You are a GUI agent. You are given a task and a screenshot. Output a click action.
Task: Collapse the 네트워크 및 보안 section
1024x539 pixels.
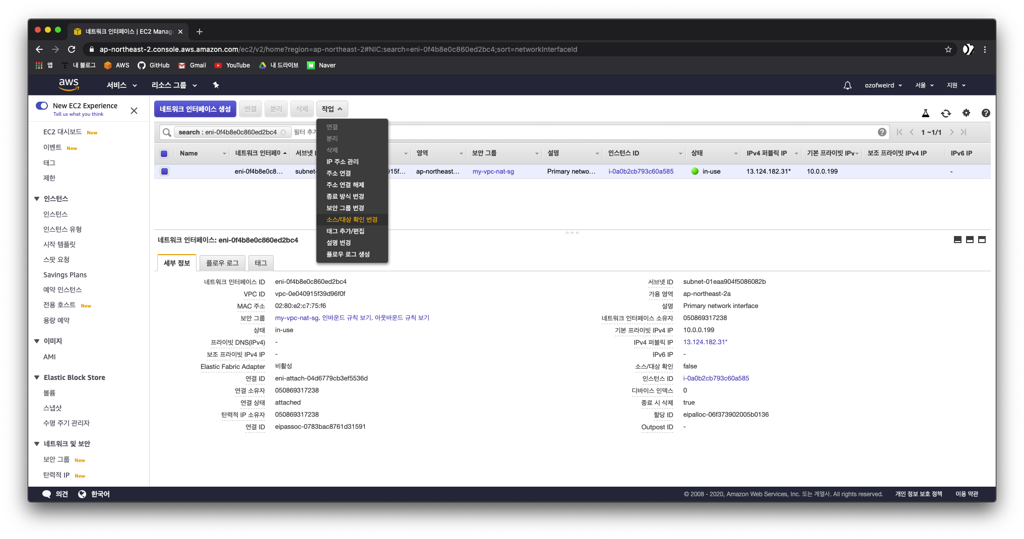tap(37, 444)
